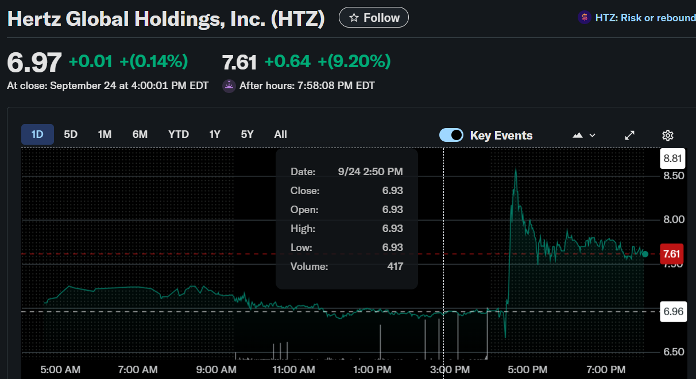696x379 pixels.
Task: Click the red 7.61 price label on axis
Action: tap(671, 254)
